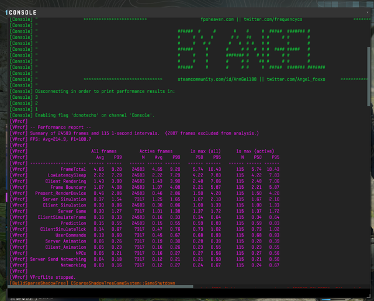Image resolution: width=374 pixels, height=301 pixels.
Task: Click the twitter.com/Angel_foxxo text
Action: click(296, 79)
